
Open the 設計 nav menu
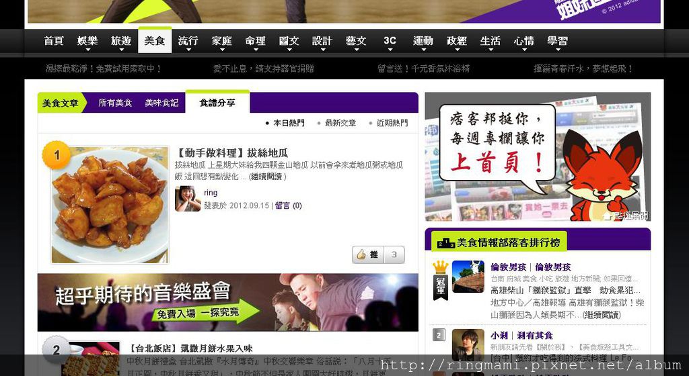[322, 41]
